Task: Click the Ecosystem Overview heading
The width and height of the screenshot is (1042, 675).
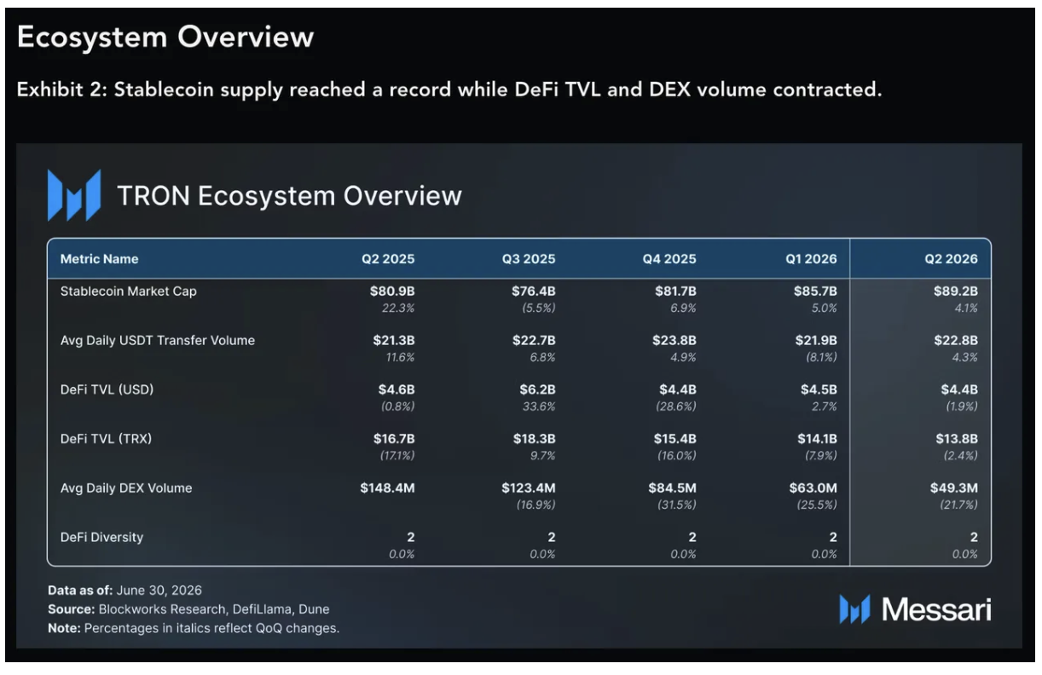Action: 165,37
